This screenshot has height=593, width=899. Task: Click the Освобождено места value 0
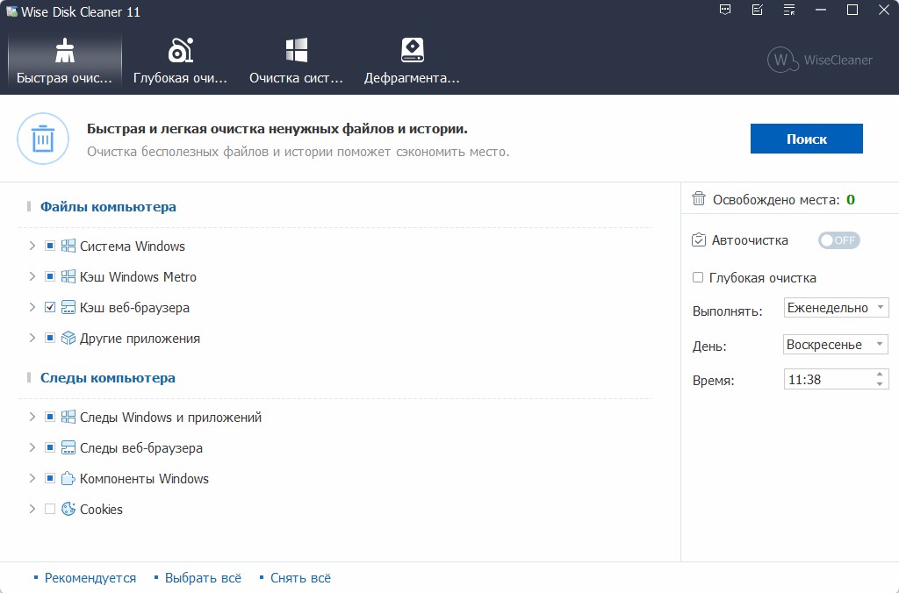tap(850, 199)
